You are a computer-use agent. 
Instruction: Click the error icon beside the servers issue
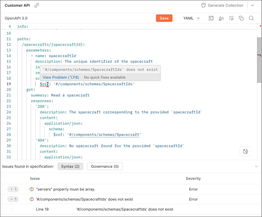[x=31, y=189]
